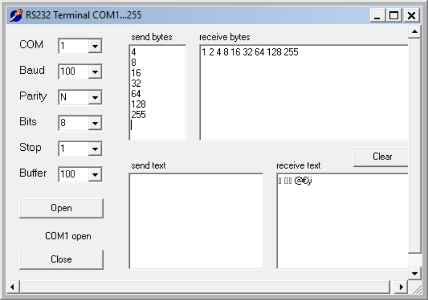The width and height of the screenshot is (428, 300).
Task: Clear the received data with Clear button
Action: coord(382,157)
